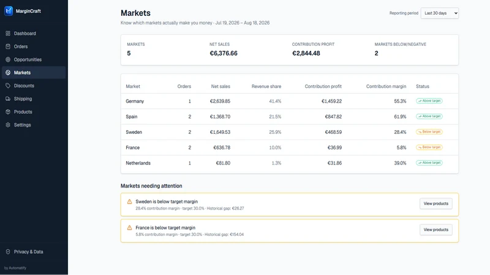This screenshot has height=275, width=490.
Task: Click the MarginCraft brand name
Action: [x=28, y=11]
